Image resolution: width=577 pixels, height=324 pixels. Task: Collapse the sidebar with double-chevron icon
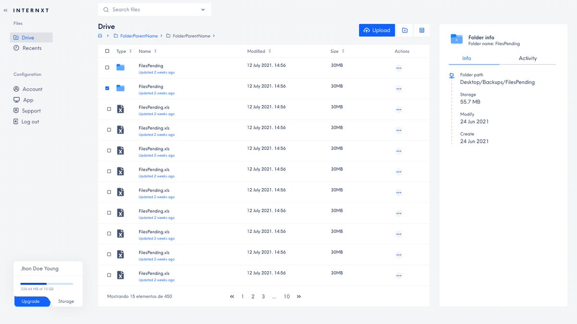click(x=5, y=10)
